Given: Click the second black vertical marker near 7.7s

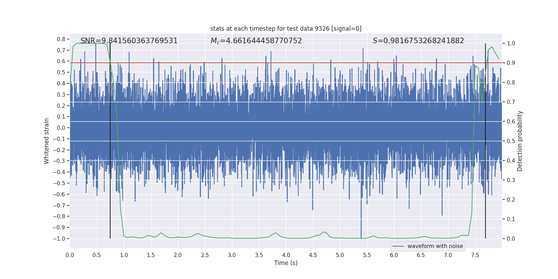Looking at the screenshot, I should [485, 141].
